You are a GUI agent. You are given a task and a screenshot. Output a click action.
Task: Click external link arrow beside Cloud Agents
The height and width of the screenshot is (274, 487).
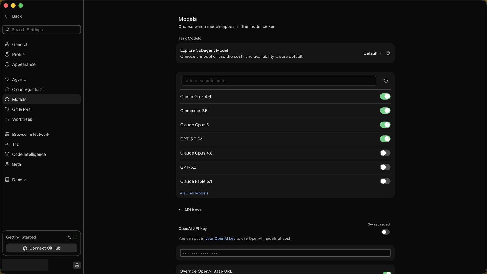click(x=41, y=90)
